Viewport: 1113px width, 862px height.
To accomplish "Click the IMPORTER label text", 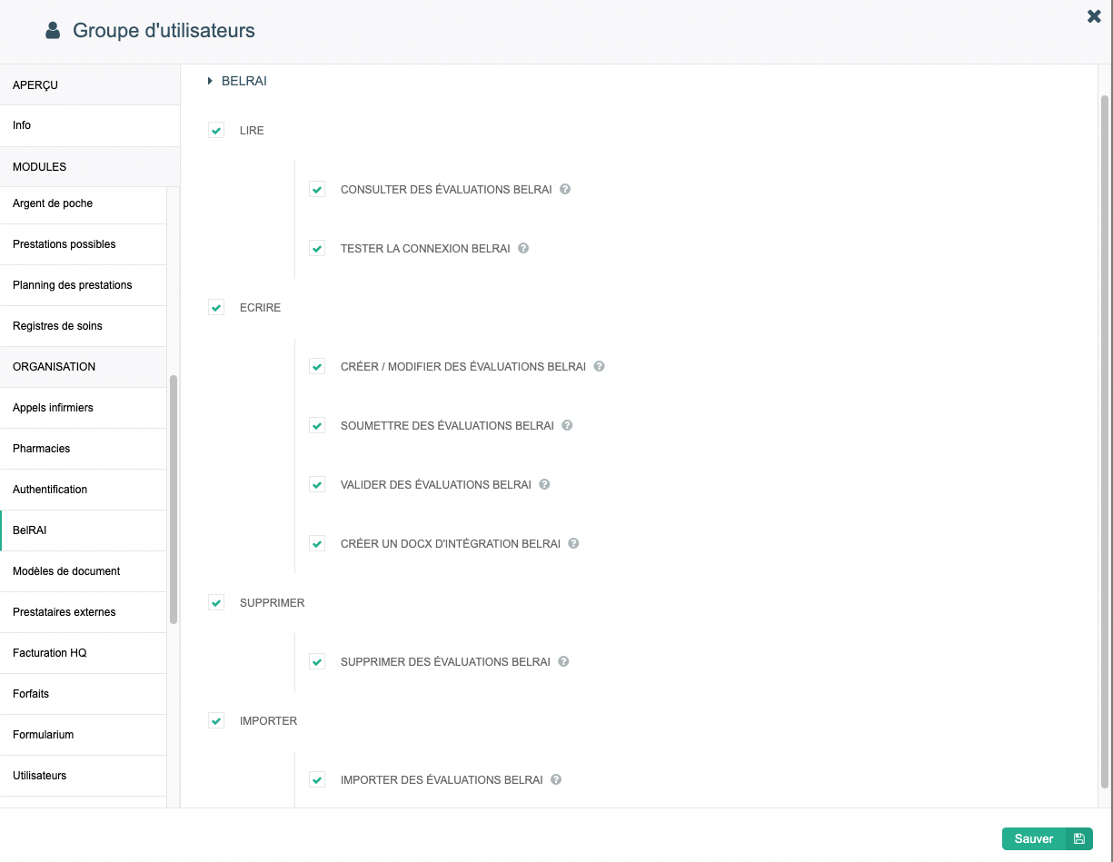I will (x=269, y=721).
